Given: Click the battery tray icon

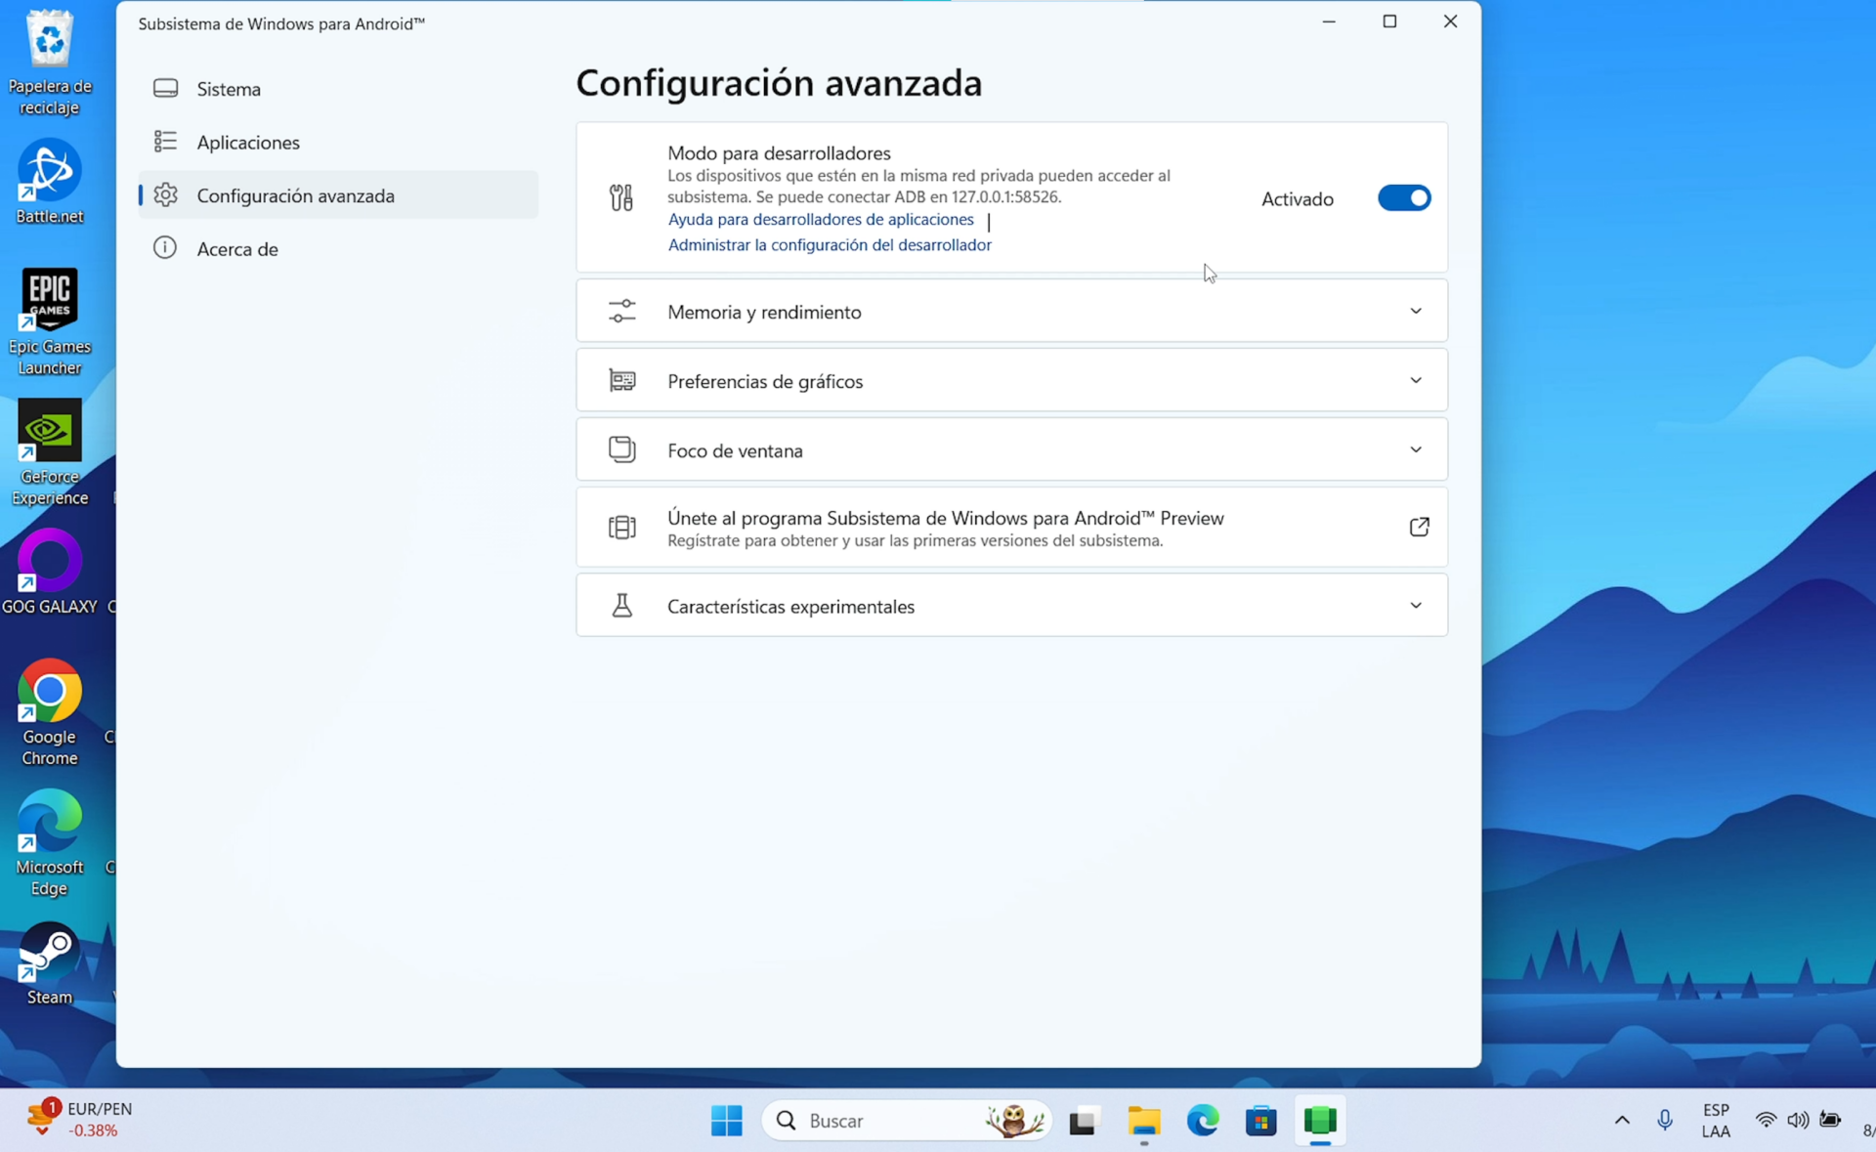Looking at the screenshot, I should tap(1831, 1121).
